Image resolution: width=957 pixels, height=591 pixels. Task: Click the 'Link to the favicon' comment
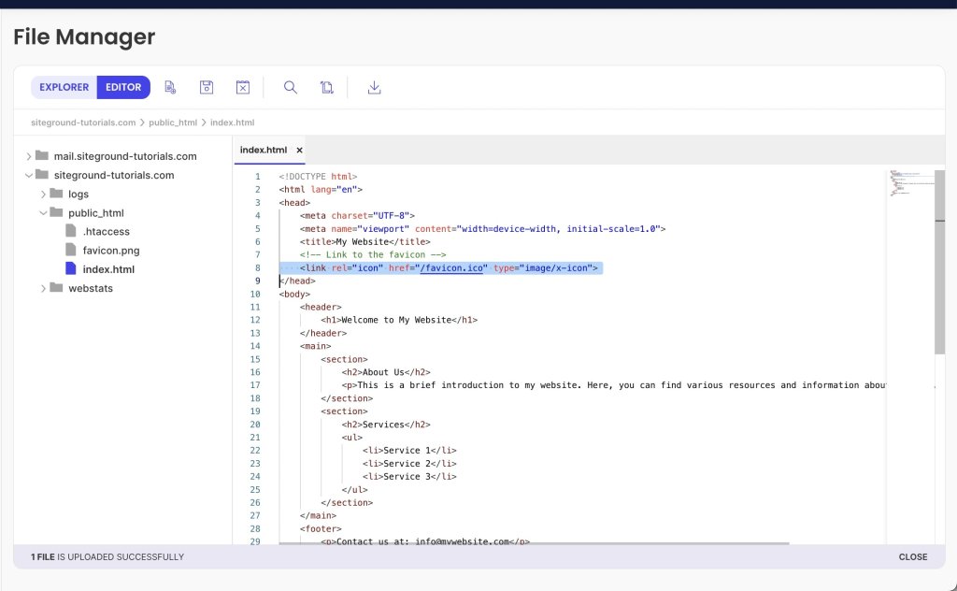[x=373, y=254]
